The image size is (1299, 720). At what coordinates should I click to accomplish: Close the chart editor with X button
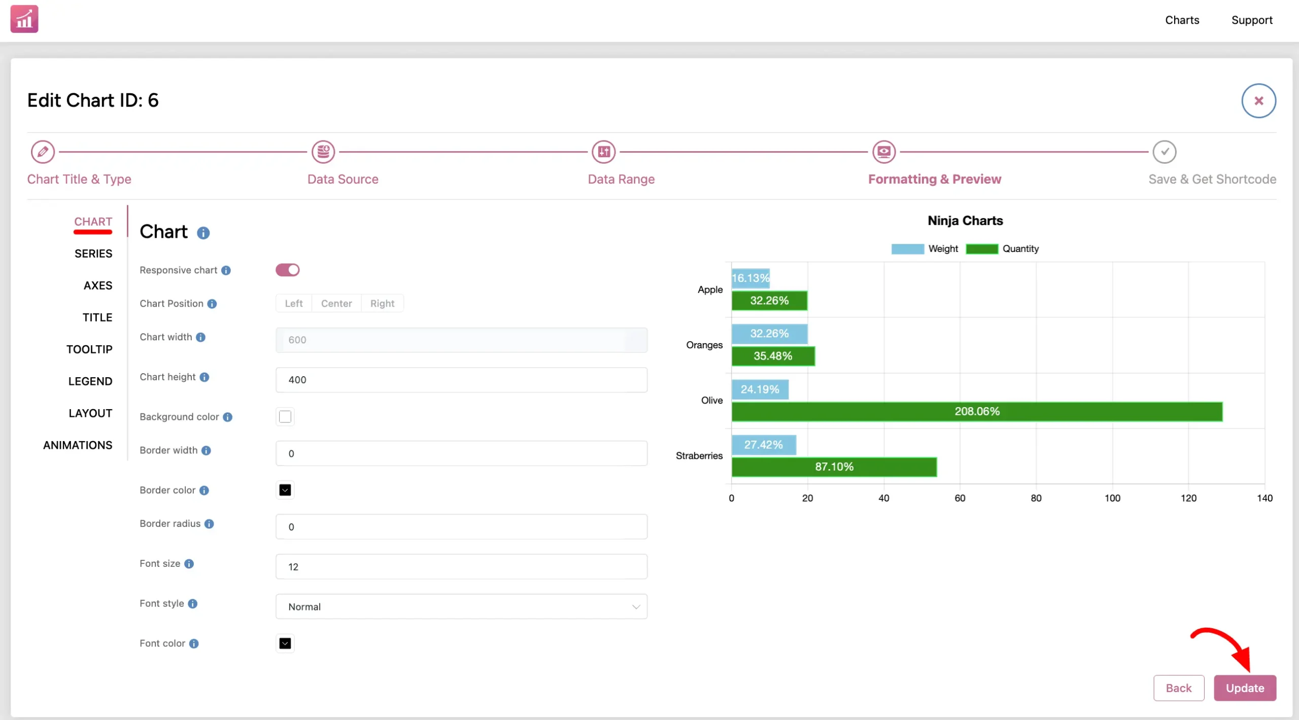pos(1259,100)
